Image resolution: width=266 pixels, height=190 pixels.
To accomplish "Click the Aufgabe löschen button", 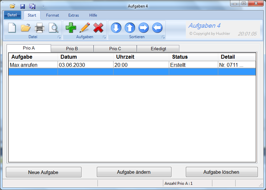I will [222, 172].
